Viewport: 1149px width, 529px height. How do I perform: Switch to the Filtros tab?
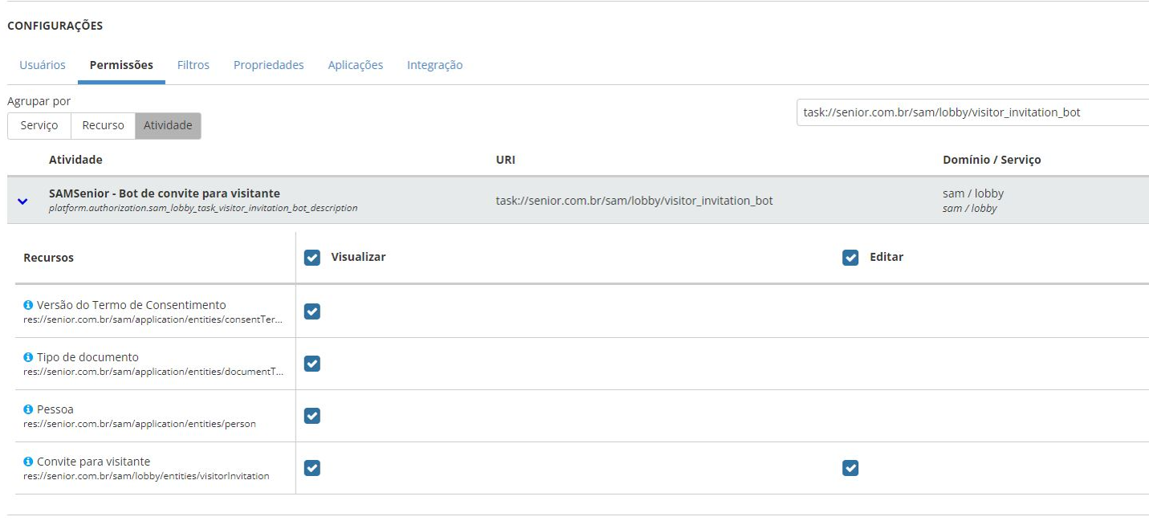194,65
